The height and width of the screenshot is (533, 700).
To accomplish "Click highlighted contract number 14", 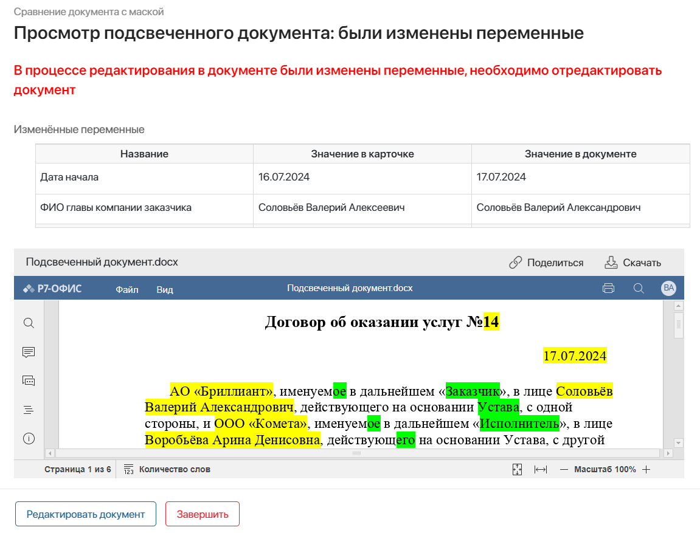I will pos(491,322).
